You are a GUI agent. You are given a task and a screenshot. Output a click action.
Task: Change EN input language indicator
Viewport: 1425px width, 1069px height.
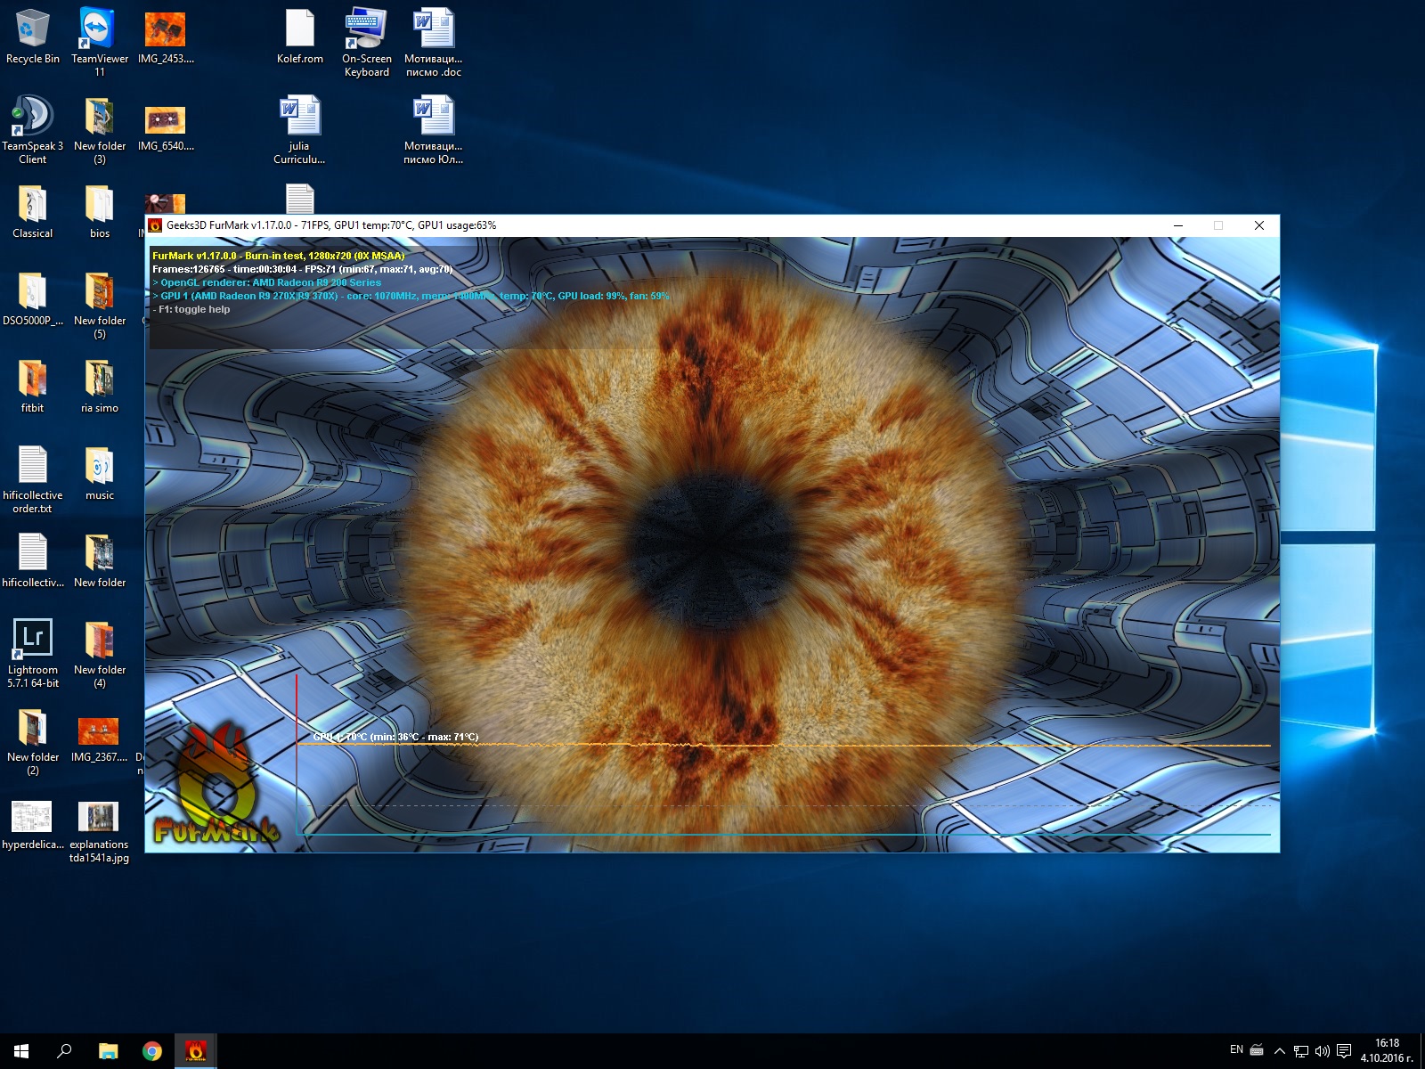[1236, 1050]
